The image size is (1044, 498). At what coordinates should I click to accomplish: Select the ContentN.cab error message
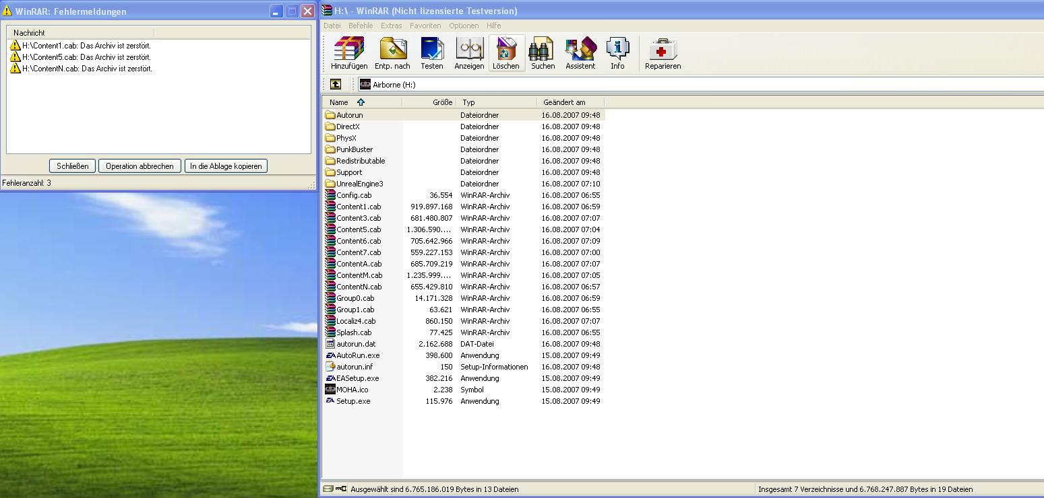click(x=81, y=69)
